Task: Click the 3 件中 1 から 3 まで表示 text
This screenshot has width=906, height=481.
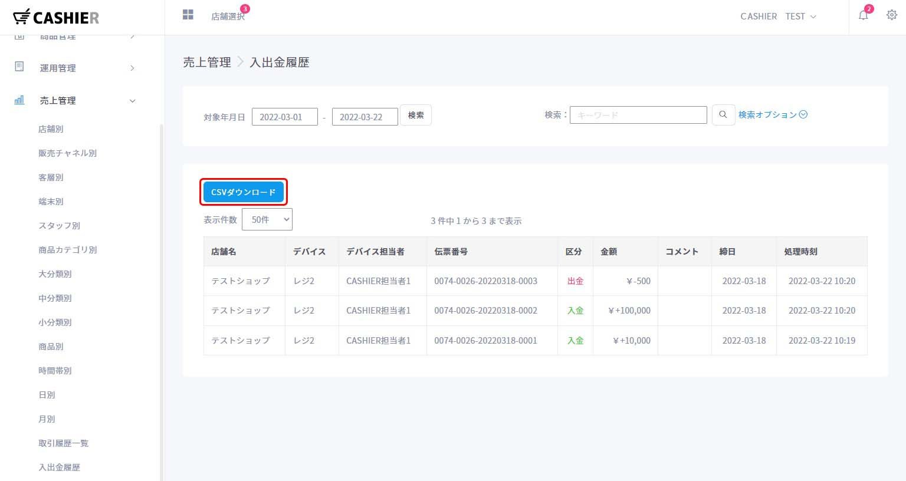Action: (x=476, y=221)
